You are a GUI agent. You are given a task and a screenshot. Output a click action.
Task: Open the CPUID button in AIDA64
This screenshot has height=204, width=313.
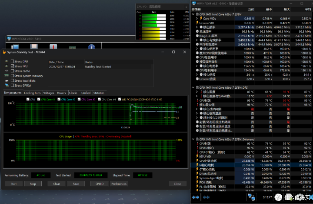tap(99, 184)
